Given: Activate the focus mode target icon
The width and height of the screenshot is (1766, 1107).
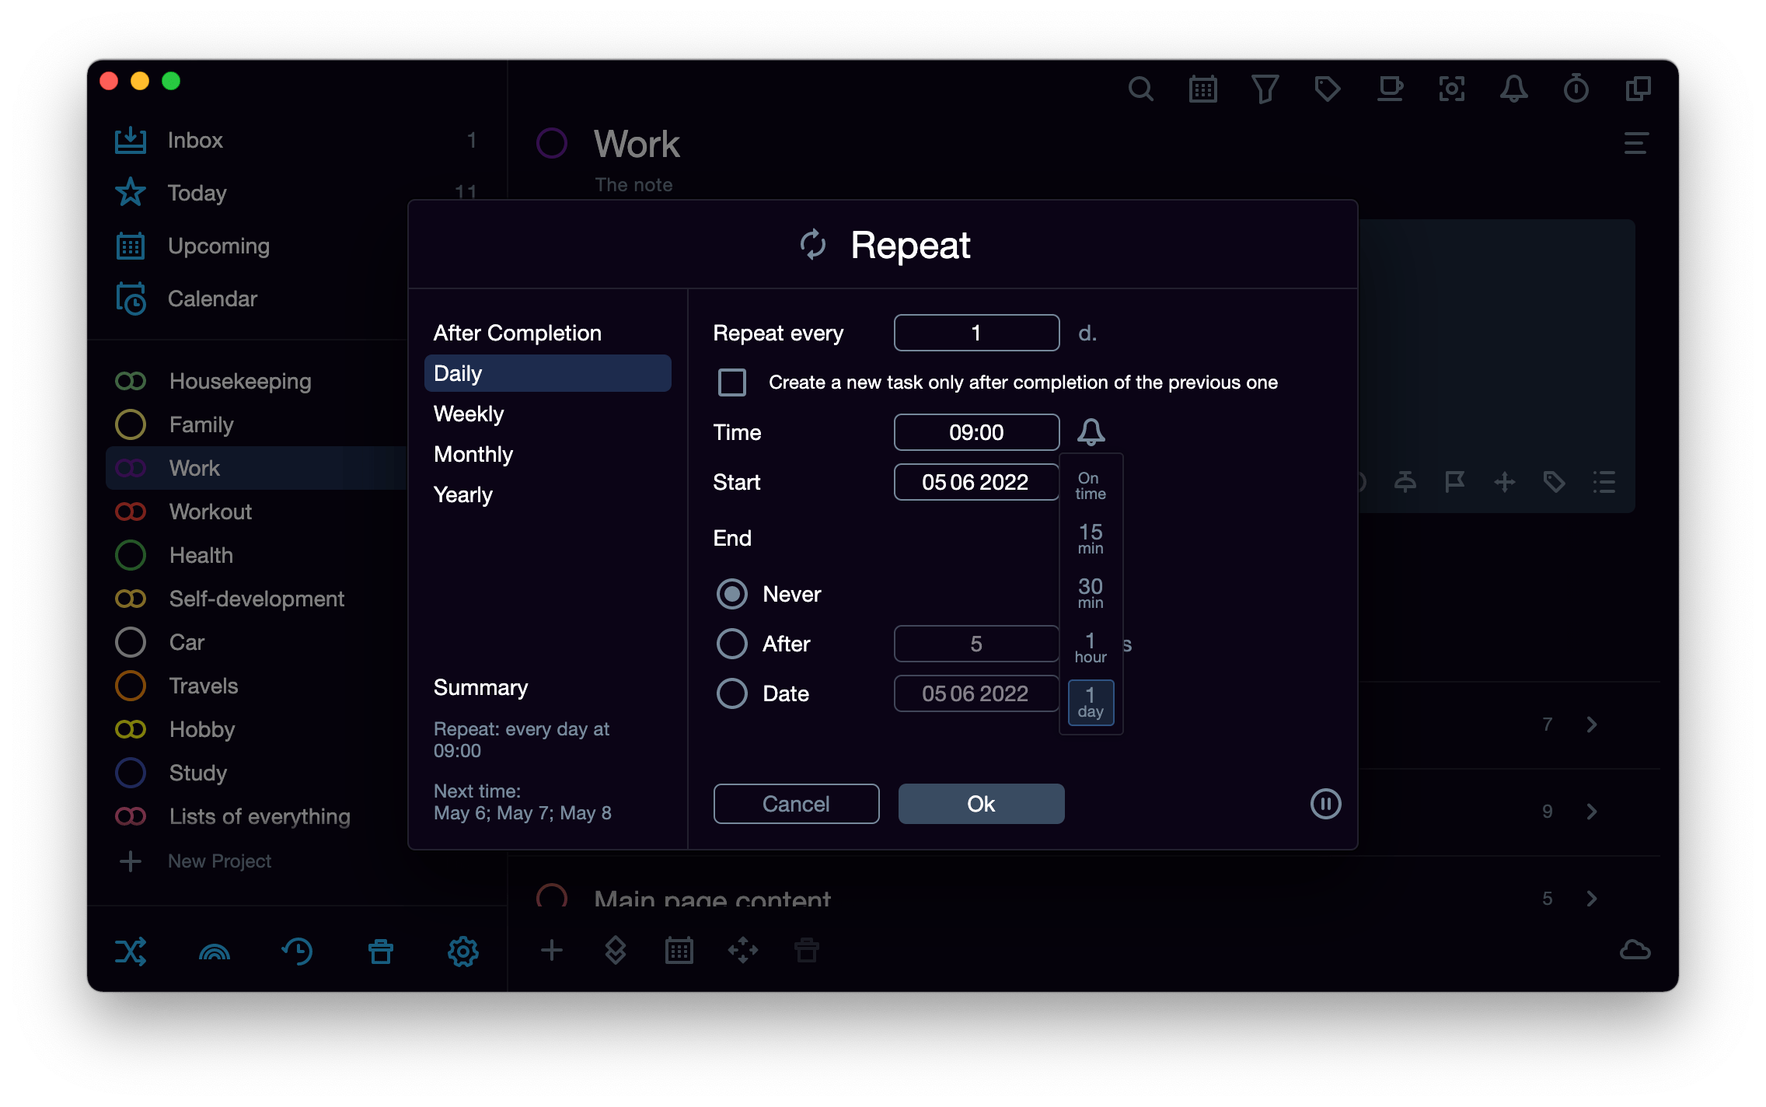Looking at the screenshot, I should click(1451, 89).
